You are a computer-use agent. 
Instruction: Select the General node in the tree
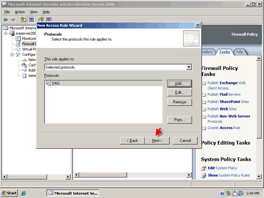[29, 76]
